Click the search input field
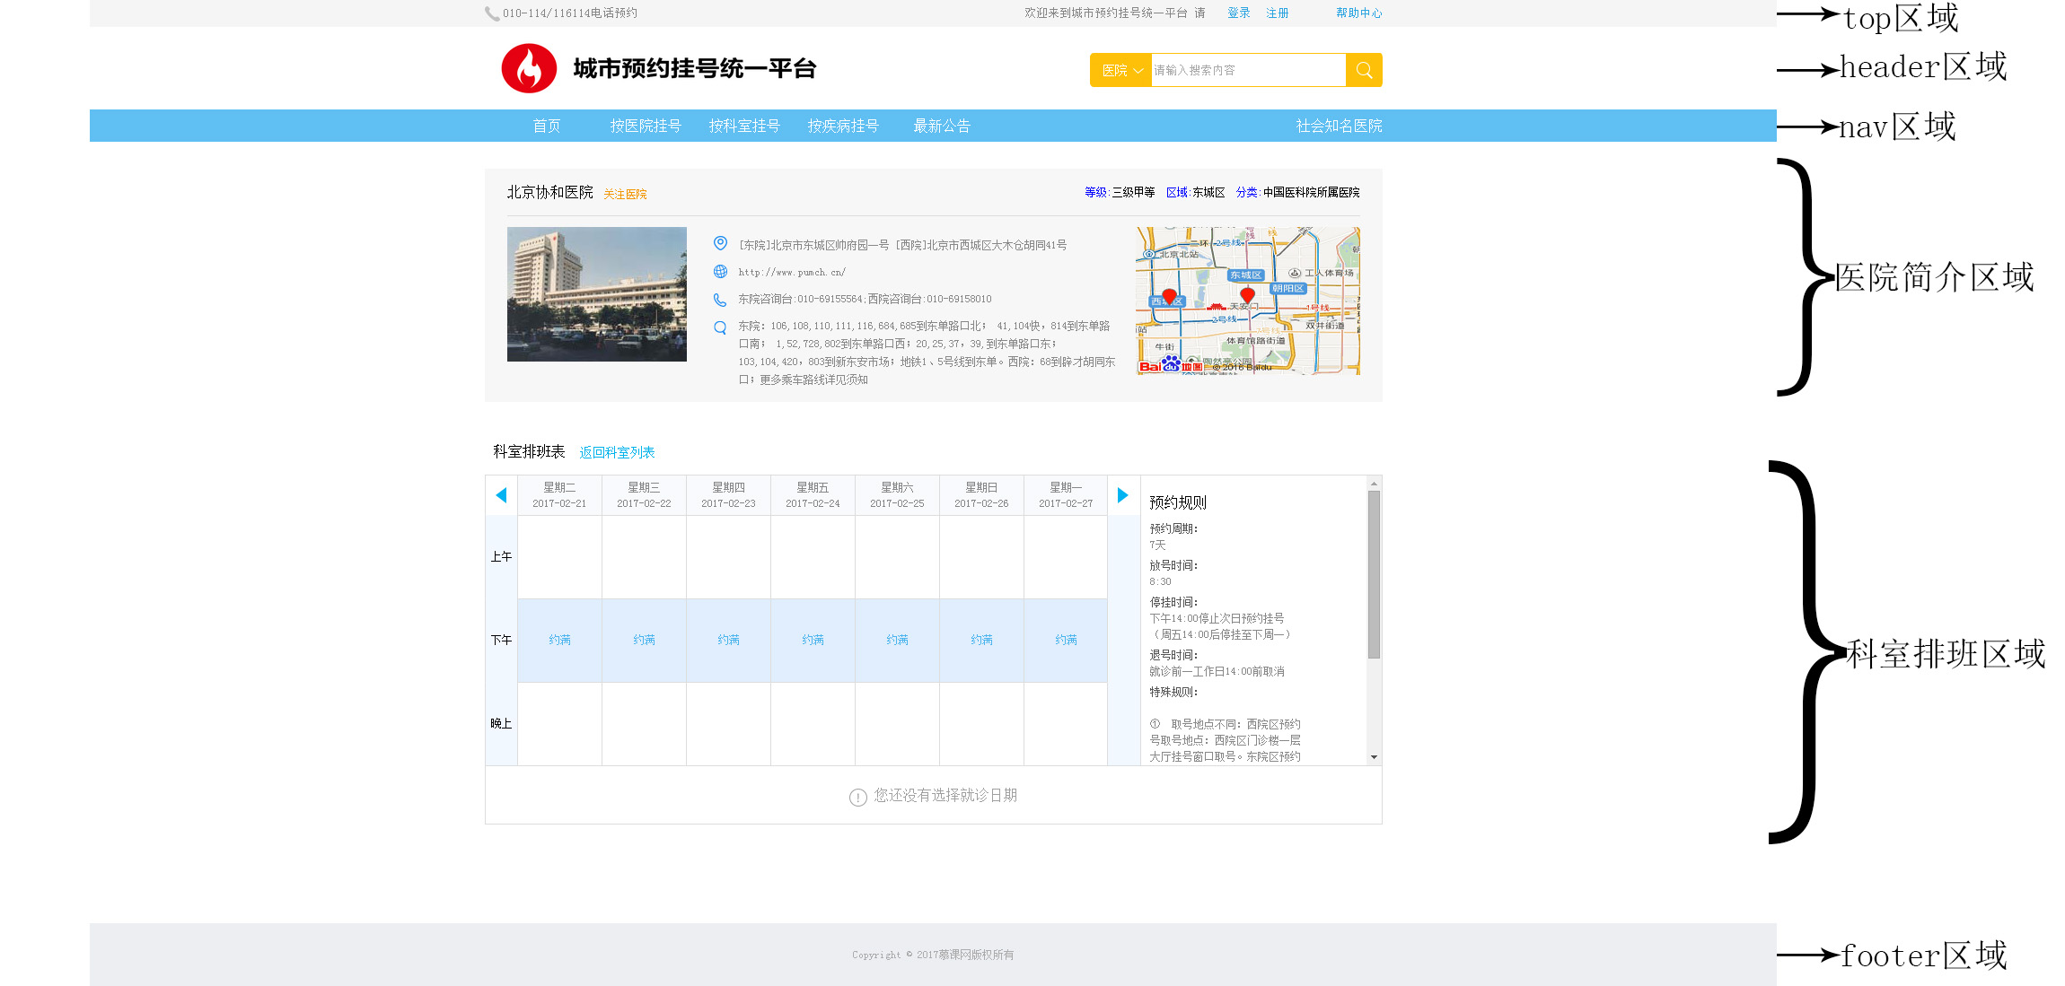Screen dimensions: 2065x986 click(1248, 70)
